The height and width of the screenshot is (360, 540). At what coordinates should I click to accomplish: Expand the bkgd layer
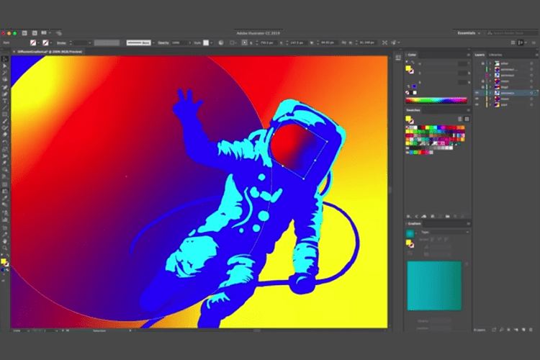490,87
